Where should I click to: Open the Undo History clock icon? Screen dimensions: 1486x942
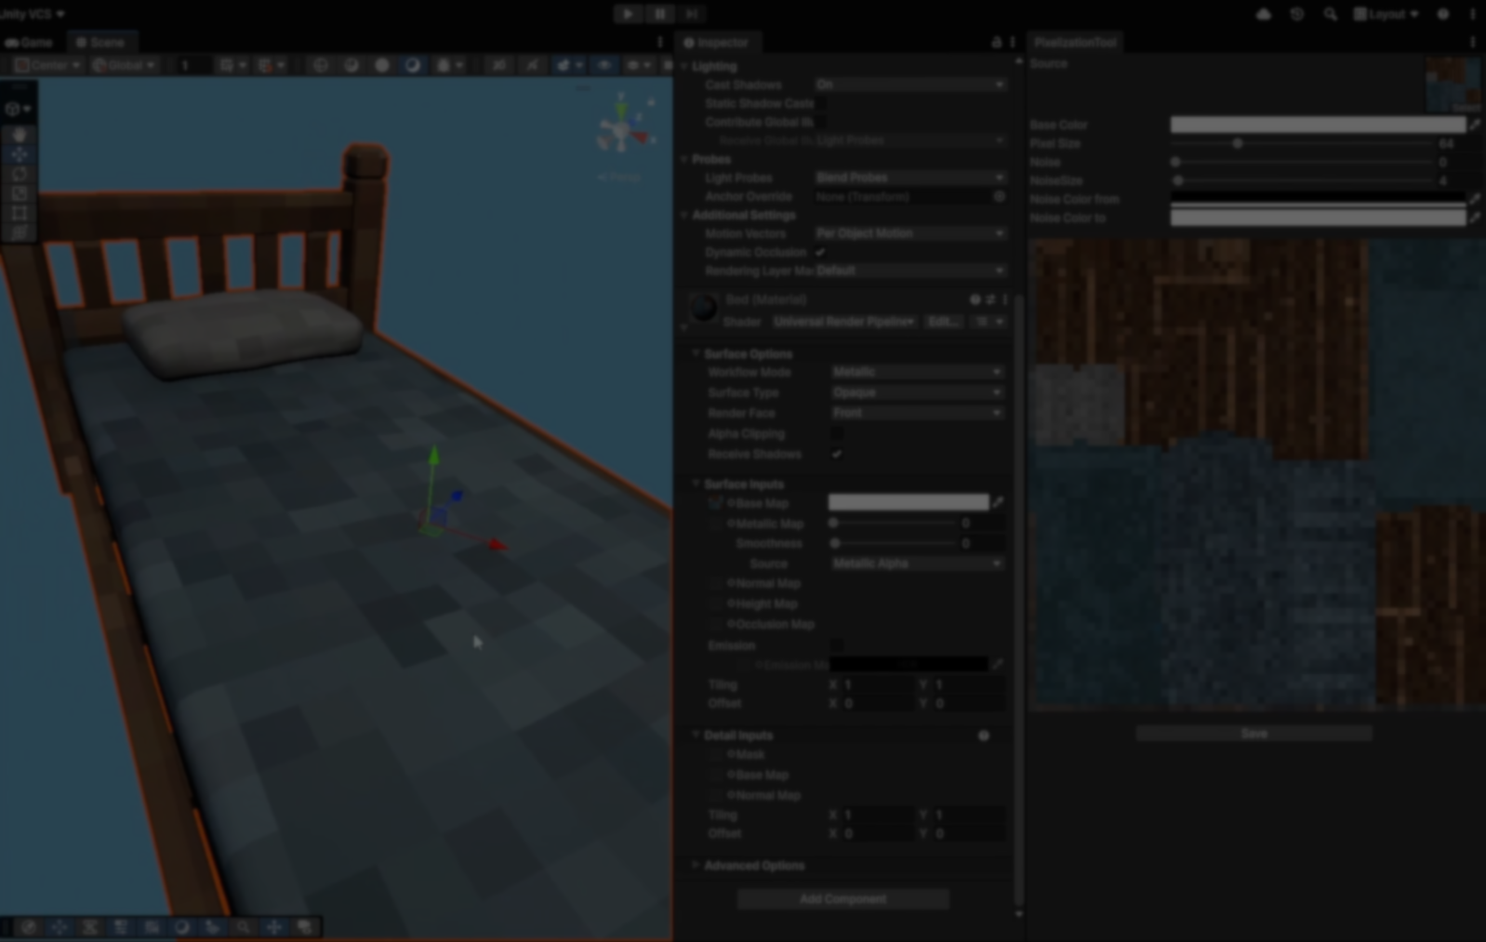click(1296, 14)
